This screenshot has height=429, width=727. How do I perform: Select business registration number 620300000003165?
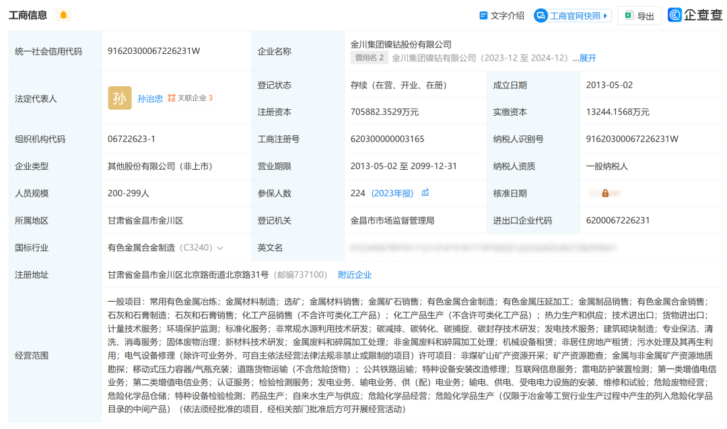[x=387, y=139]
